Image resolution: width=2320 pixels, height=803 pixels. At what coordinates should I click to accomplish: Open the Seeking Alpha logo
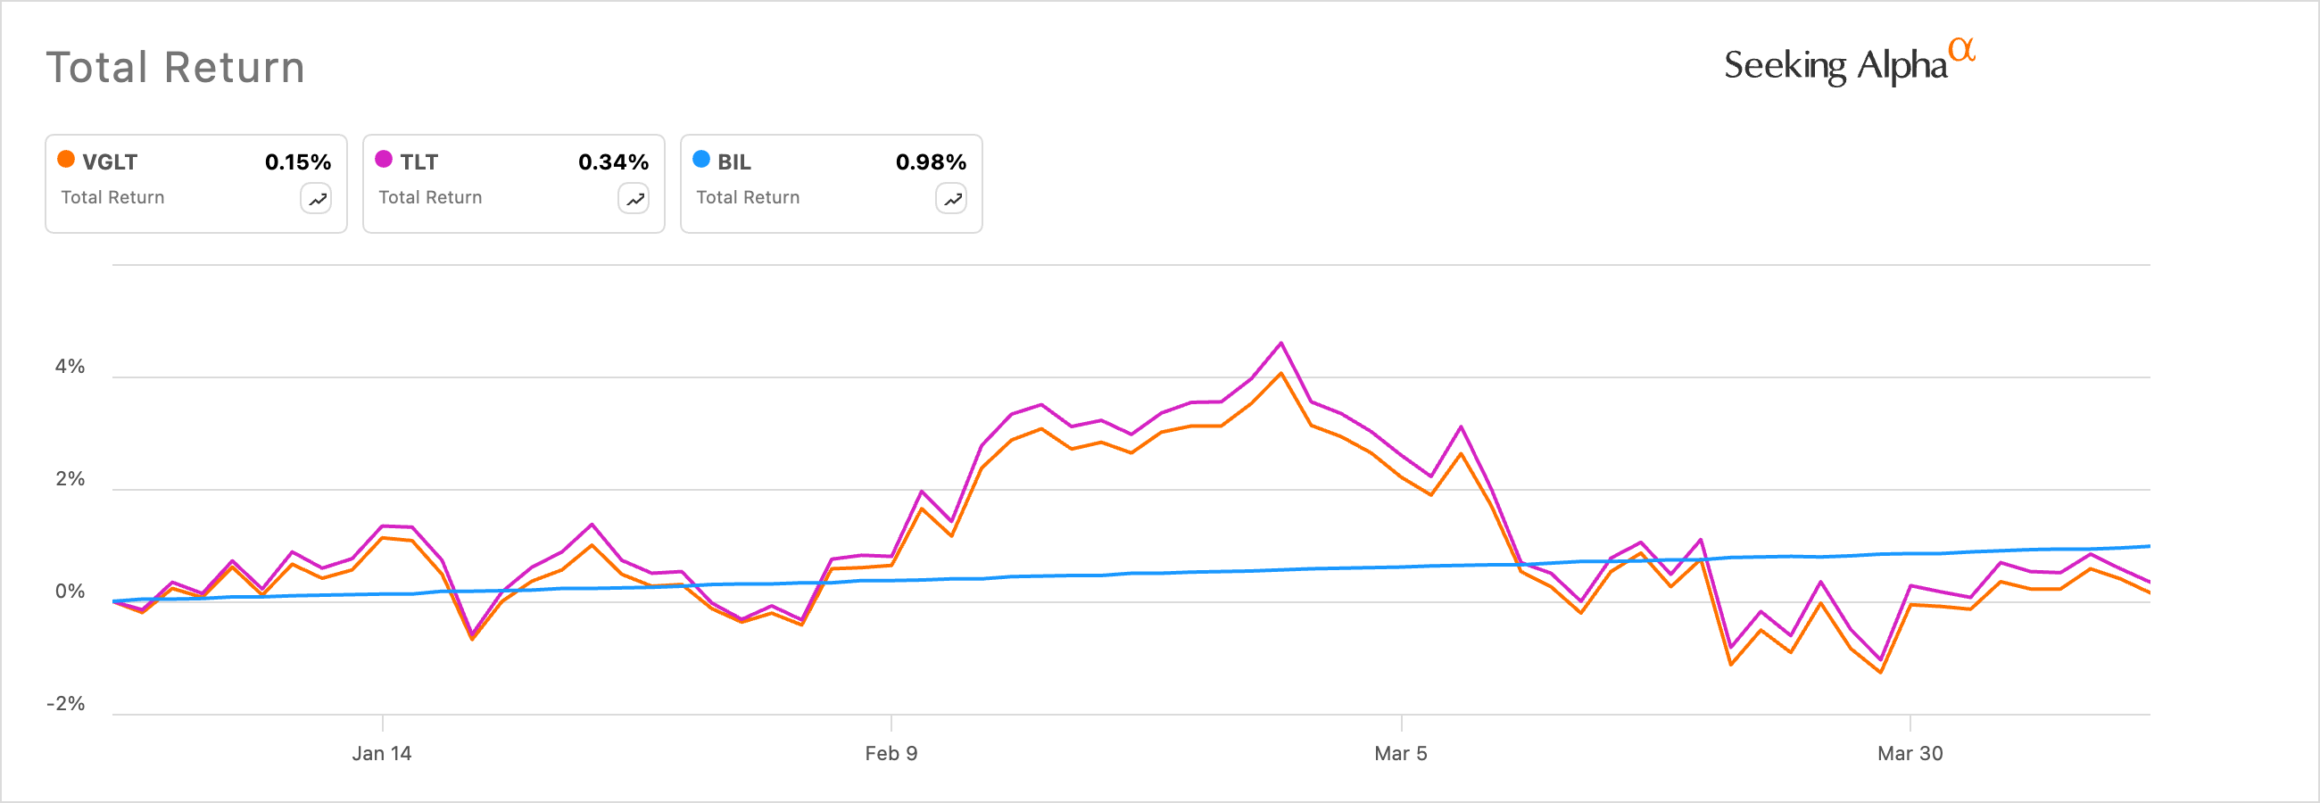click(x=1848, y=63)
